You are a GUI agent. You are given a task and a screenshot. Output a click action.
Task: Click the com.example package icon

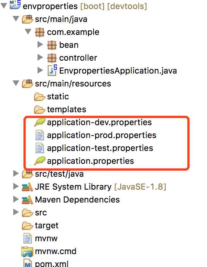click(x=39, y=32)
